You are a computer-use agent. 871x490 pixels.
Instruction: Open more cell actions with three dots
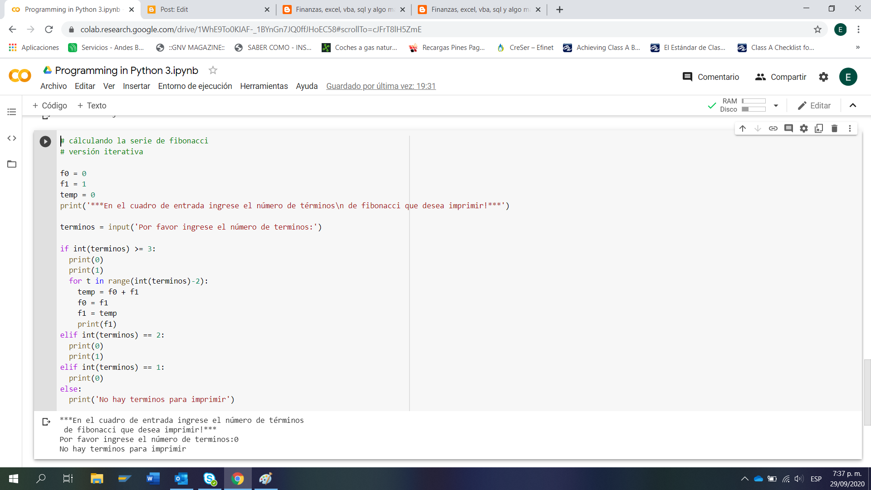[850, 128]
